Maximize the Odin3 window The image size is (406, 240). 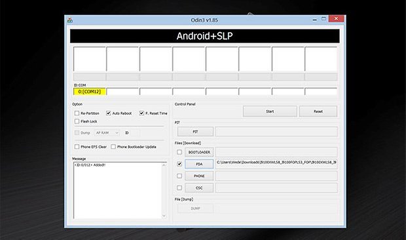tap(323, 19)
